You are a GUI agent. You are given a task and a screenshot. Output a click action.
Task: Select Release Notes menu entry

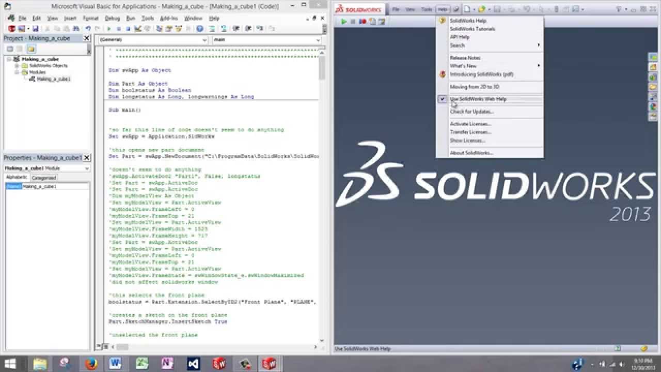(465, 58)
